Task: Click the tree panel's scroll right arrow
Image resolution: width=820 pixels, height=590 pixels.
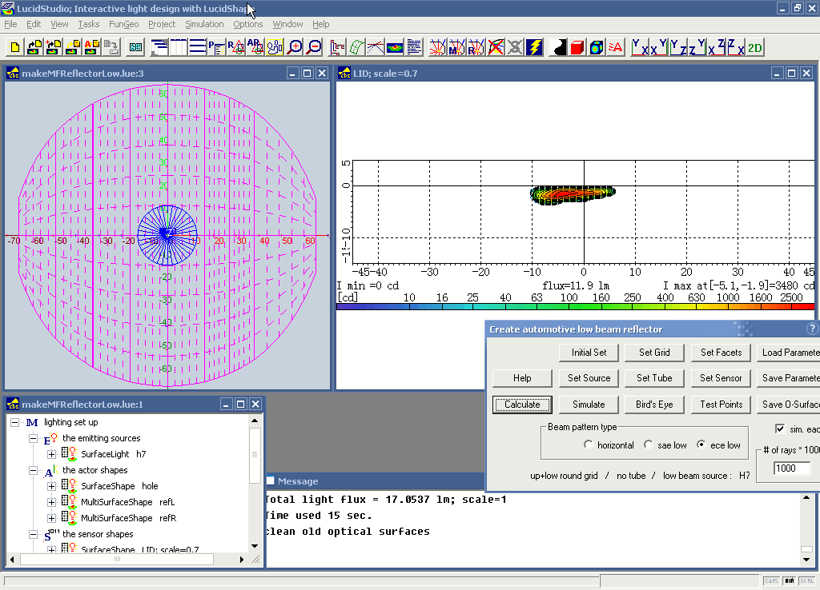Action: click(x=241, y=559)
